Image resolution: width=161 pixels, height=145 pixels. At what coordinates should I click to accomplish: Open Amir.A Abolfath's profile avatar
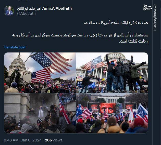[9, 11]
